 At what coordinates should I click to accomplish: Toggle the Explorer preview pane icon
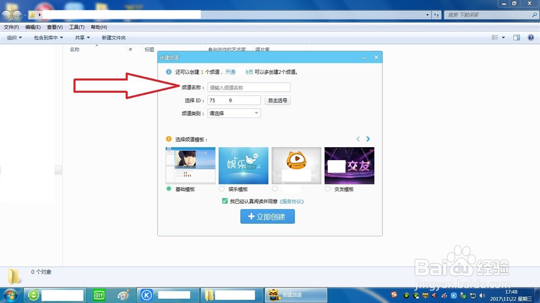click(x=517, y=38)
